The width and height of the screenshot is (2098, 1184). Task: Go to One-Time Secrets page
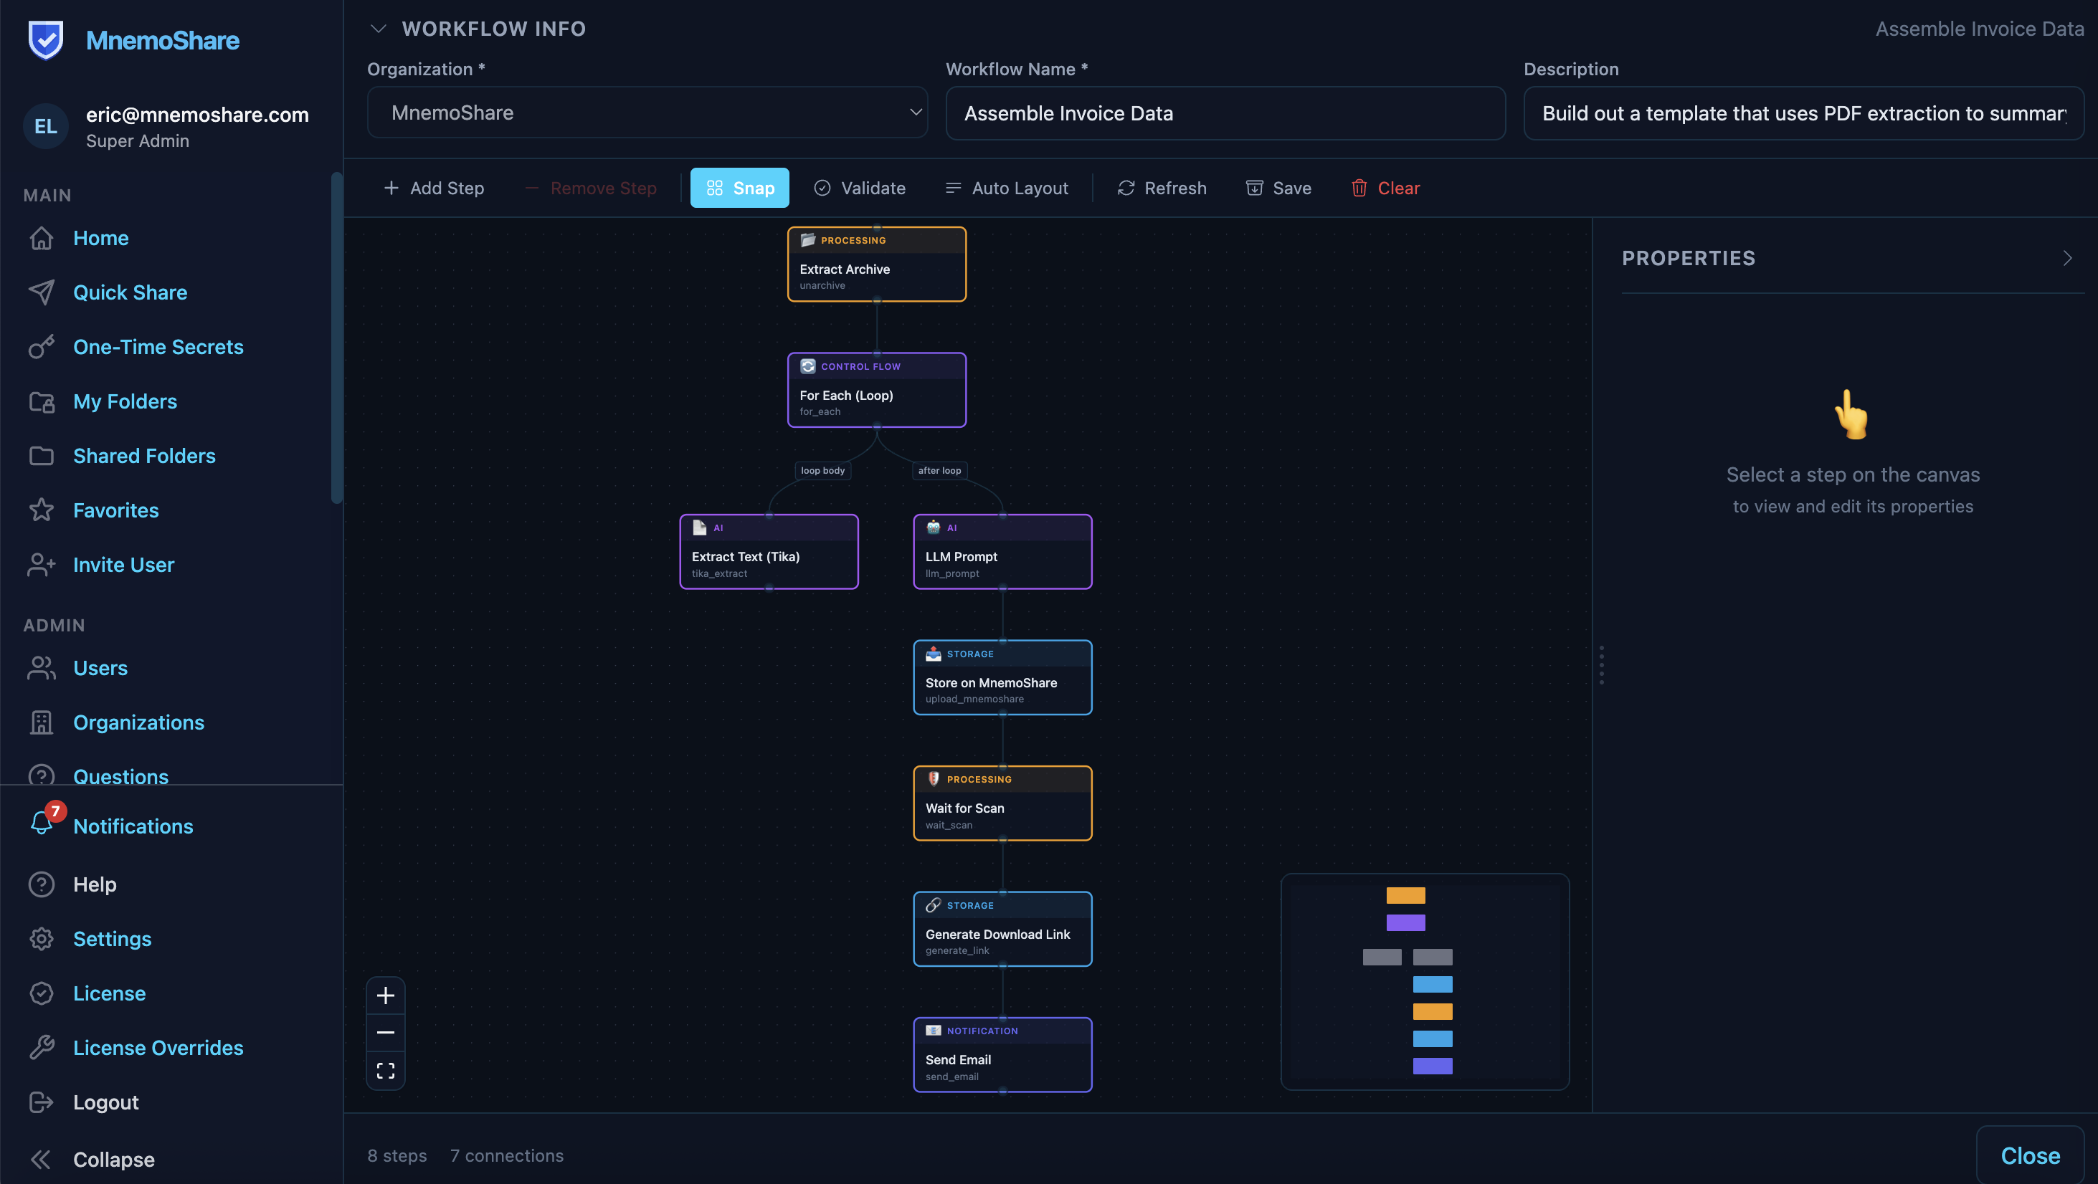158,347
